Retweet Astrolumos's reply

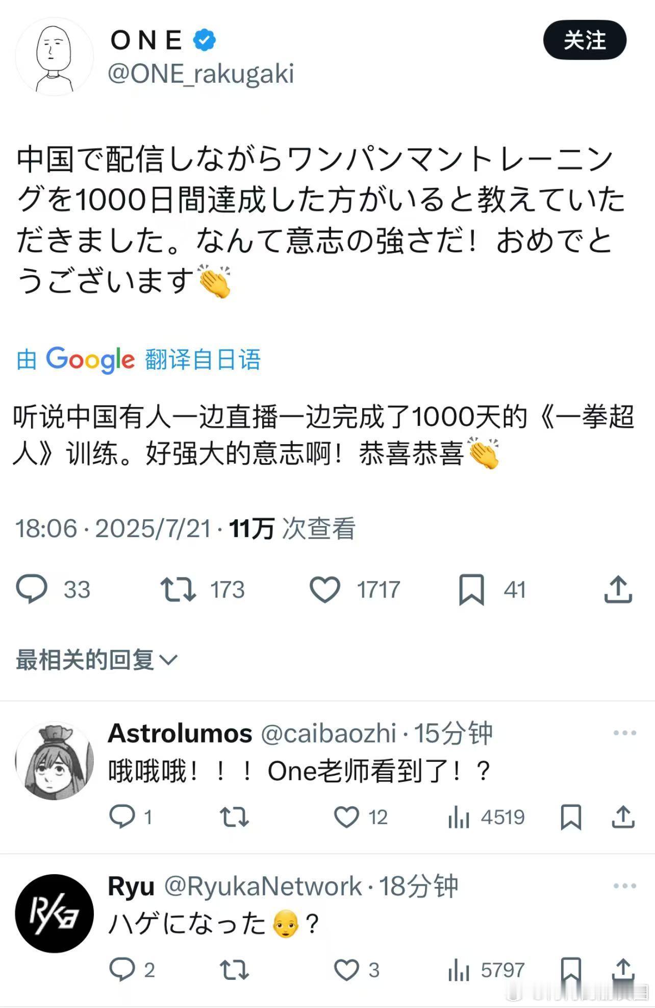pyautogui.click(x=235, y=817)
